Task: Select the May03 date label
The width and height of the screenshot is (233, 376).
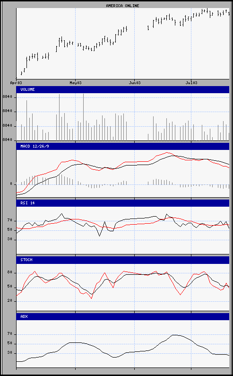Action: [76, 83]
